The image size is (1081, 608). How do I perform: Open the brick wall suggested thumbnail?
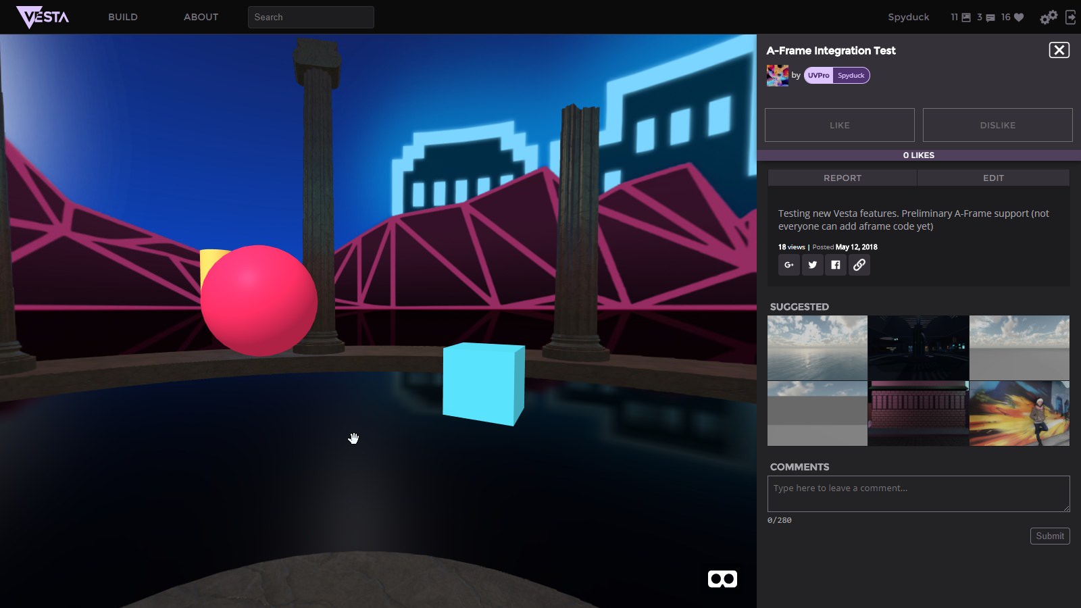pyautogui.click(x=918, y=413)
